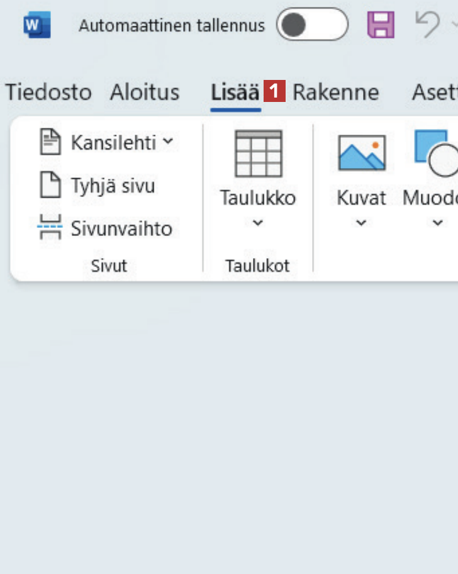This screenshot has height=574, width=458.
Task: Undo the last action with arrow icon
Action: point(427,24)
